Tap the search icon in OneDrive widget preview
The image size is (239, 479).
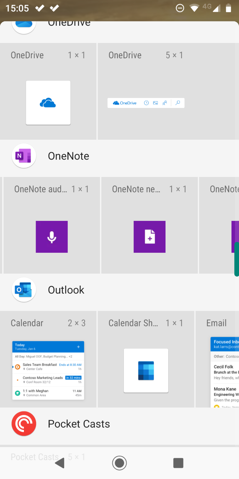tap(178, 103)
